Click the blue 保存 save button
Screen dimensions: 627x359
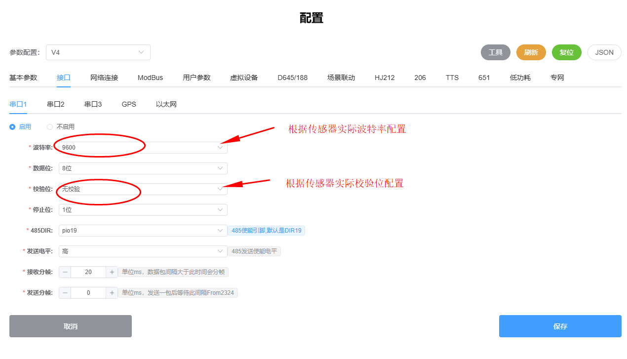pos(560,326)
